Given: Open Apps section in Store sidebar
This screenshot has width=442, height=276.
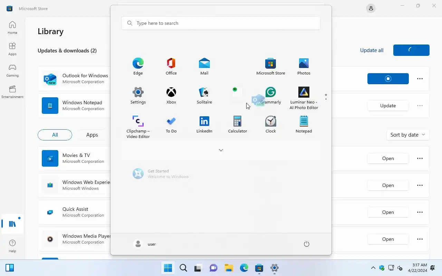Looking at the screenshot, I should pos(12,49).
